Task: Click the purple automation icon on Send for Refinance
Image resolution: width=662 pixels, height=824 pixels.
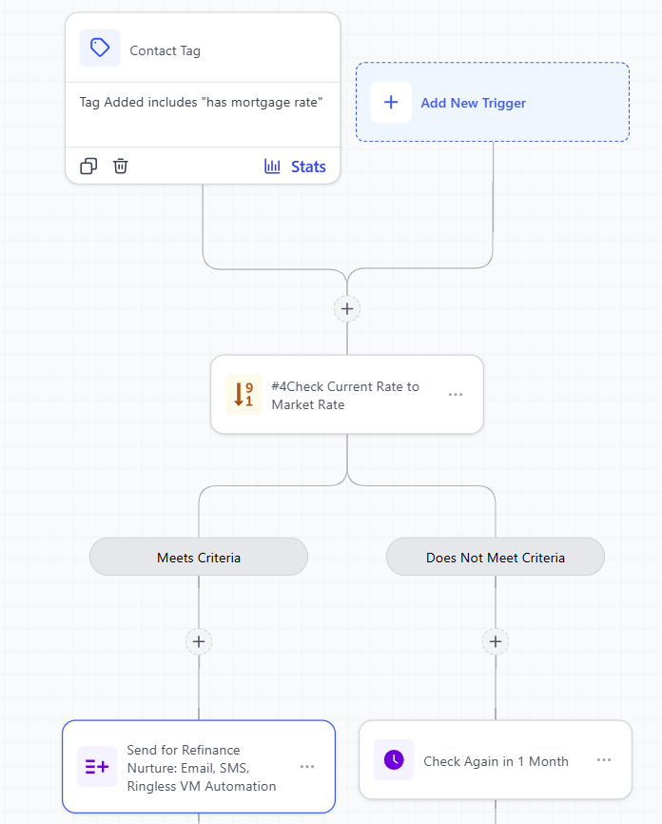Action: pyautogui.click(x=97, y=766)
